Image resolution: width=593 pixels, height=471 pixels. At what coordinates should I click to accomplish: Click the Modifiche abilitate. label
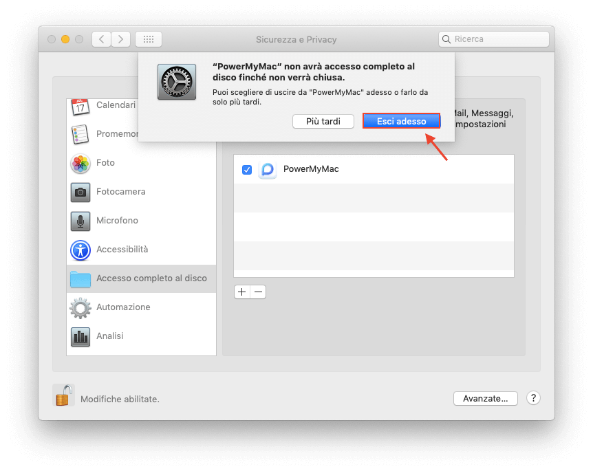[120, 399]
